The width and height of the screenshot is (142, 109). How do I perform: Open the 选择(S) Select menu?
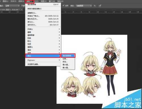click(21, 1)
